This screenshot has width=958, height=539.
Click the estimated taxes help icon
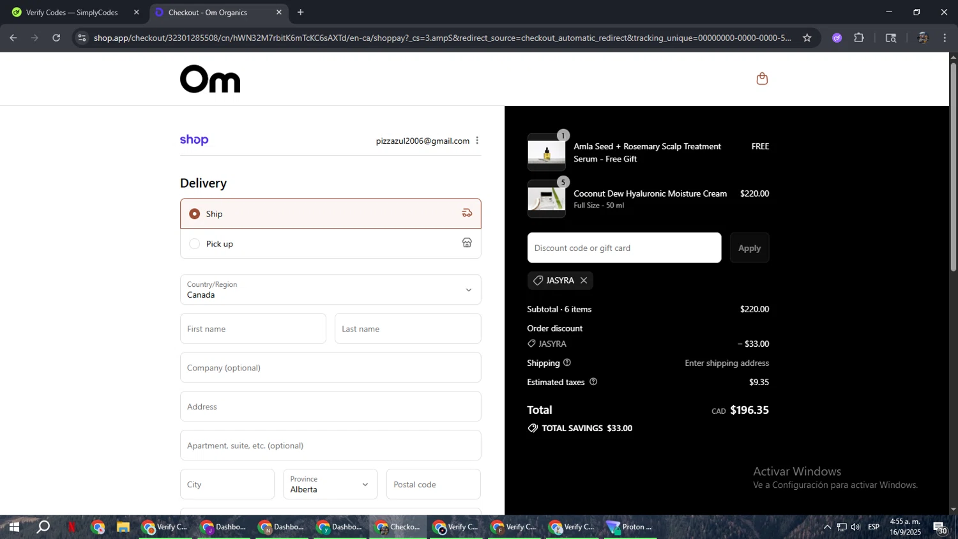click(593, 382)
